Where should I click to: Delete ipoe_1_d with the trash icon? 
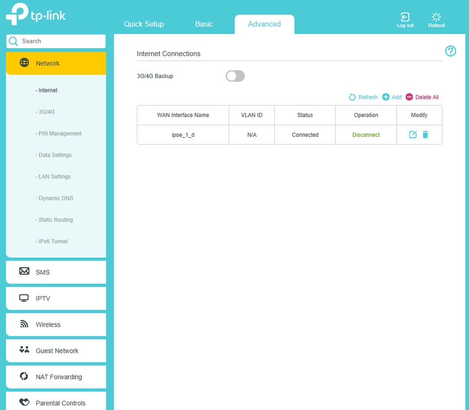(x=426, y=135)
